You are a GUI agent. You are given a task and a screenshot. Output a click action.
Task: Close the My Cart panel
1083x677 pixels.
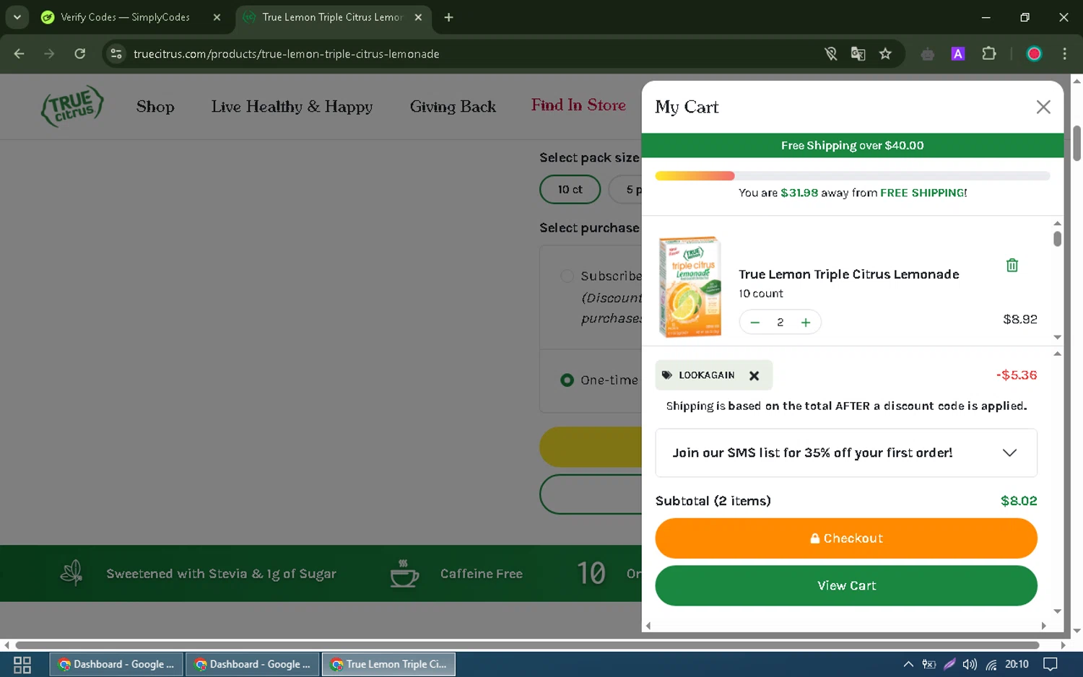coord(1043,107)
